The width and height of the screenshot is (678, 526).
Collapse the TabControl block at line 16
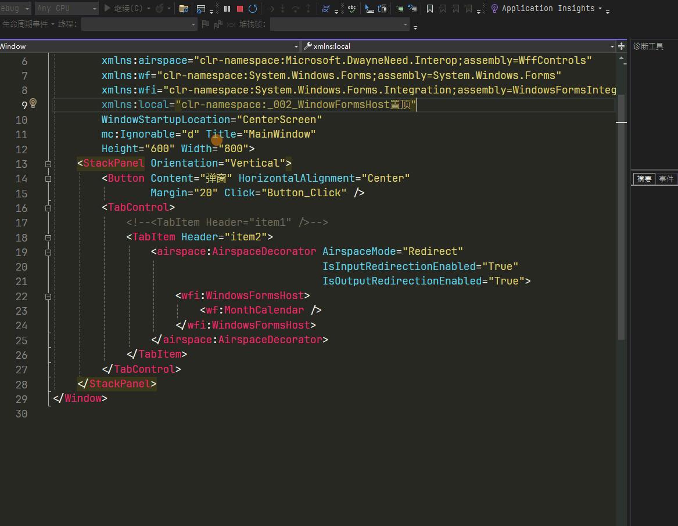click(48, 208)
